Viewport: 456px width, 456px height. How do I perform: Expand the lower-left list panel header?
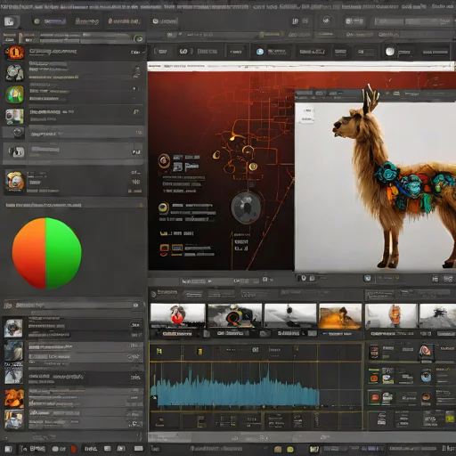[74, 305]
